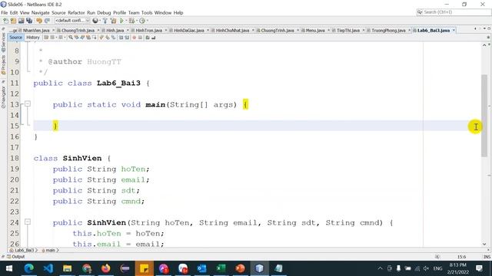This screenshot has width=492, height=276.
Task: Collapse the SinhVien constructor fold marker
Action: pos(28,222)
